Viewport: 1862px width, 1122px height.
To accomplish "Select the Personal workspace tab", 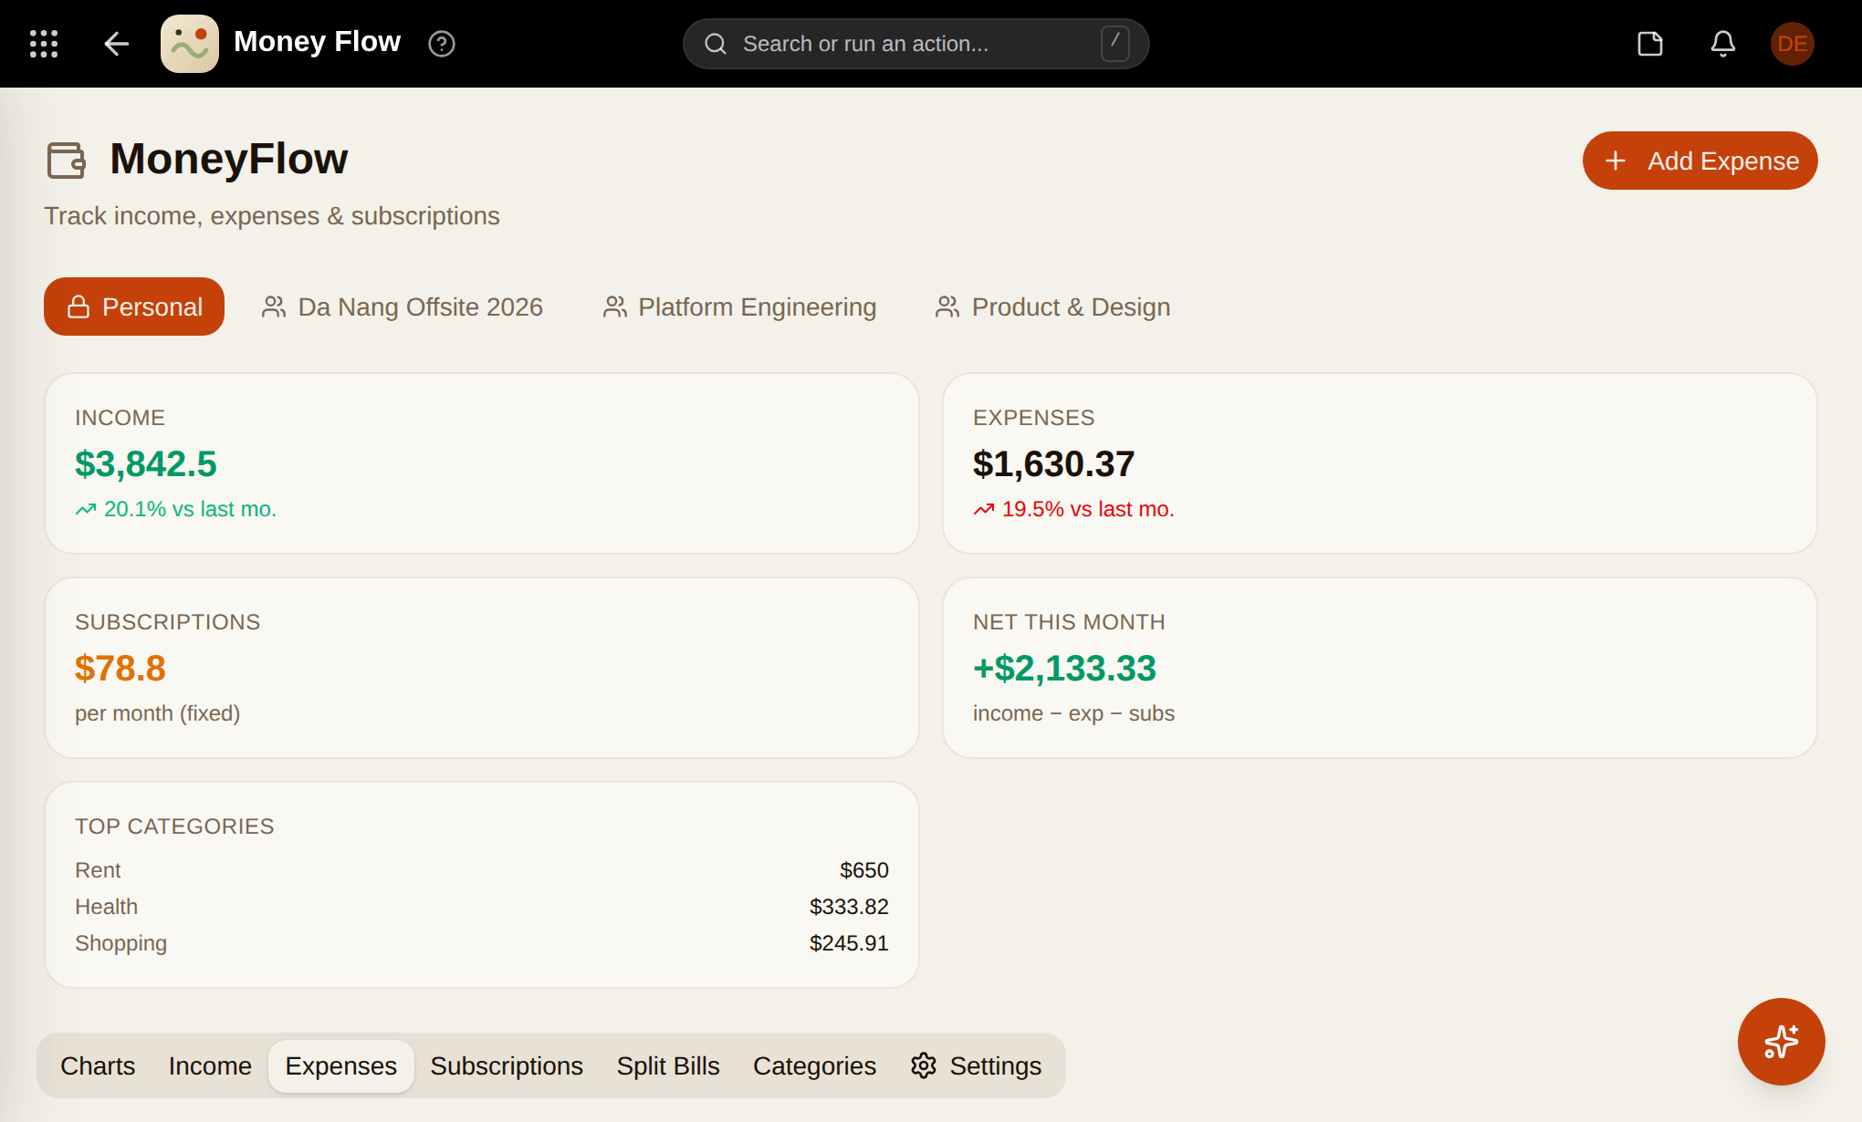I will pos(134,306).
